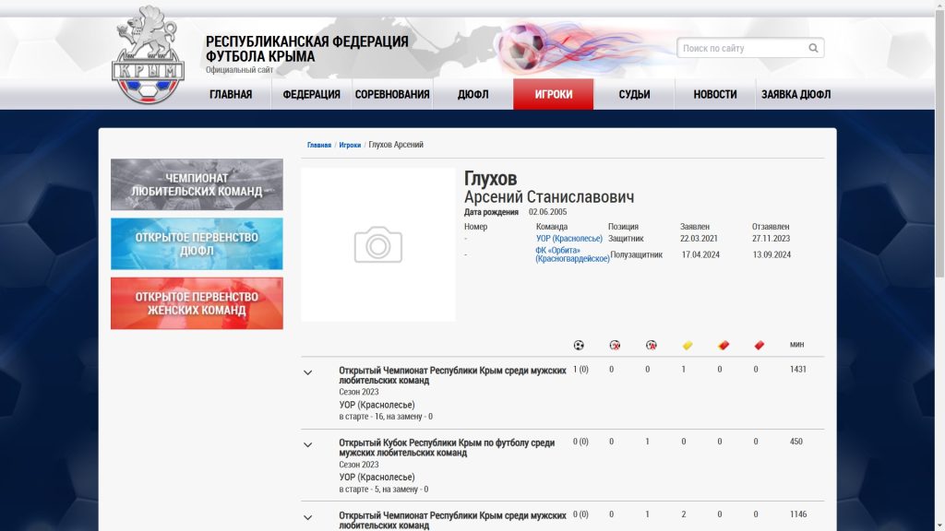Click the search magnifier icon
The image size is (945, 531).
(x=813, y=48)
